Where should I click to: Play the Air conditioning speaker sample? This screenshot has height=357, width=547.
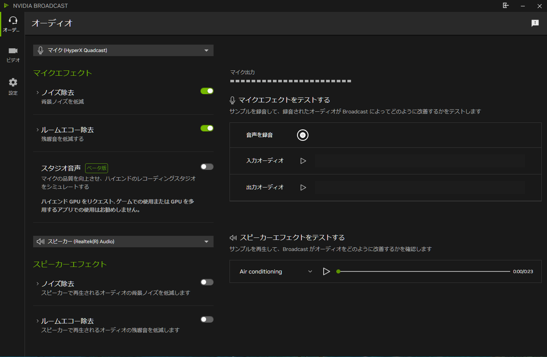coord(326,271)
